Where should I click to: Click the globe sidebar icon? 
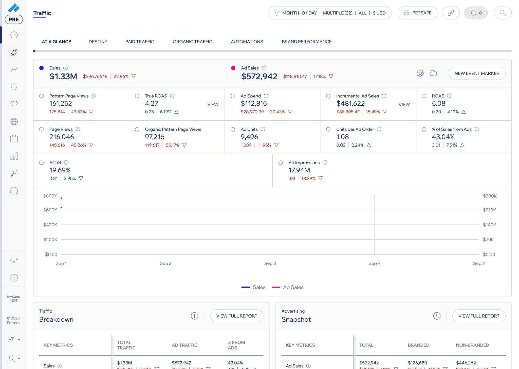click(x=14, y=121)
